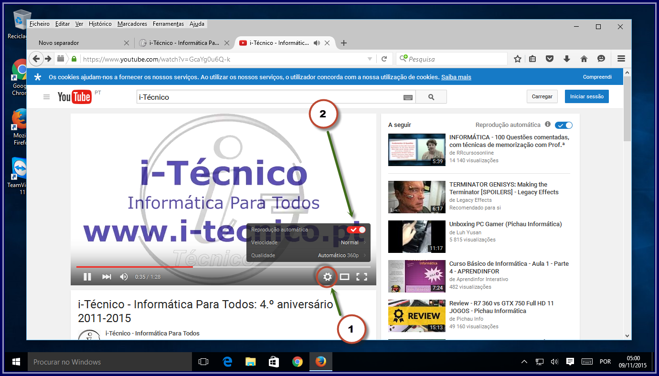The width and height of the screenshot is (659, 376).
Task: Open the Action Center notifications icon
Action: (x=570, y=362)
